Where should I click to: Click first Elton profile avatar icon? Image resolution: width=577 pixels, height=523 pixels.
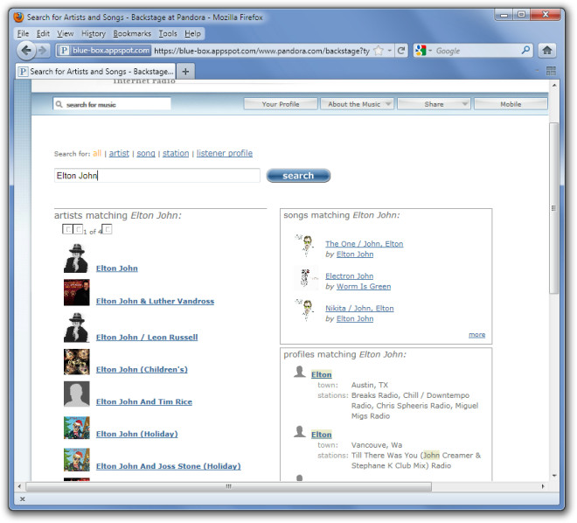[300, 372]
